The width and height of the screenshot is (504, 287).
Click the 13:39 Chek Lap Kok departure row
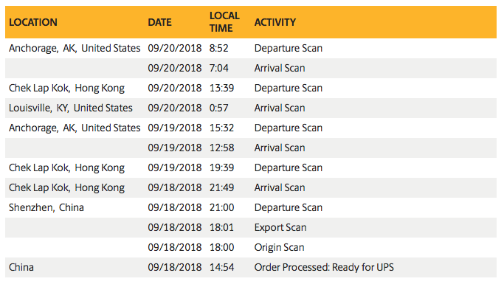coord(251,88)
